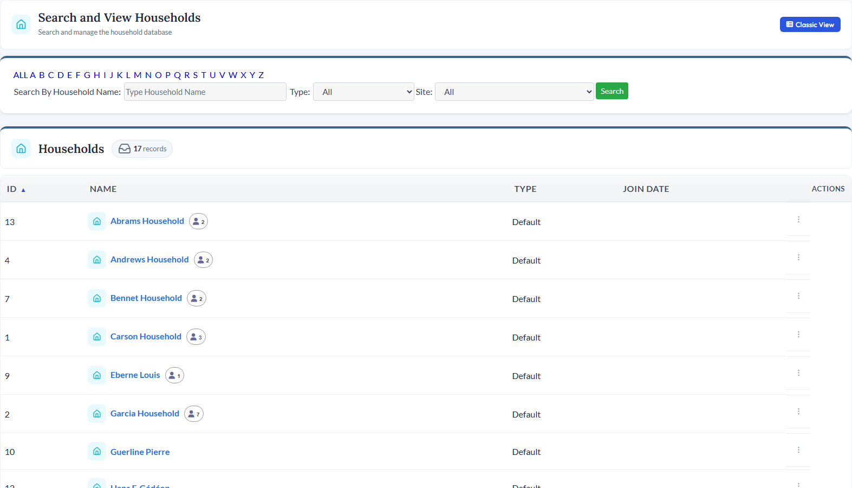Viewport: 852px width, 488px height.
Task: Filter households by ALL letters
Action: pyautogui.click(x=21, y=75)
